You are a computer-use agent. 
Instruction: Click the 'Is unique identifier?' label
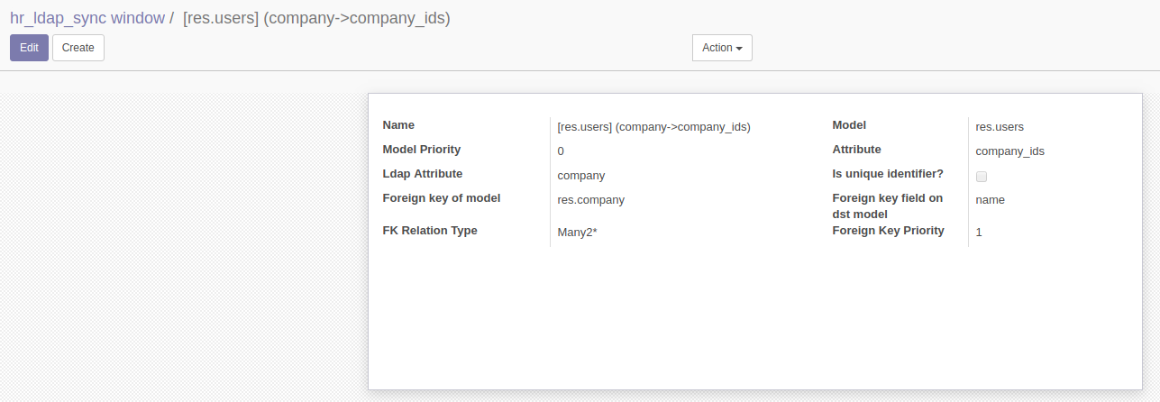pyautogui.click(x=887, y=174)
